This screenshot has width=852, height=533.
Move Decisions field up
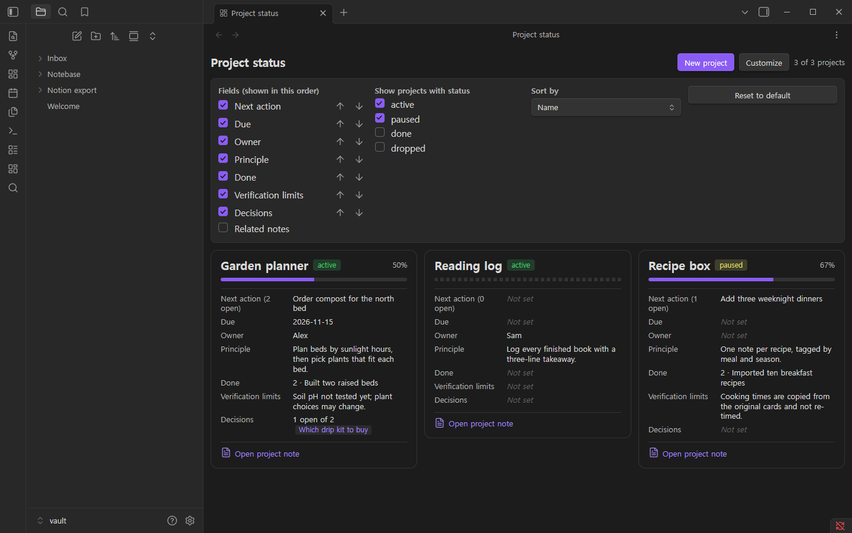coord(340,213)
